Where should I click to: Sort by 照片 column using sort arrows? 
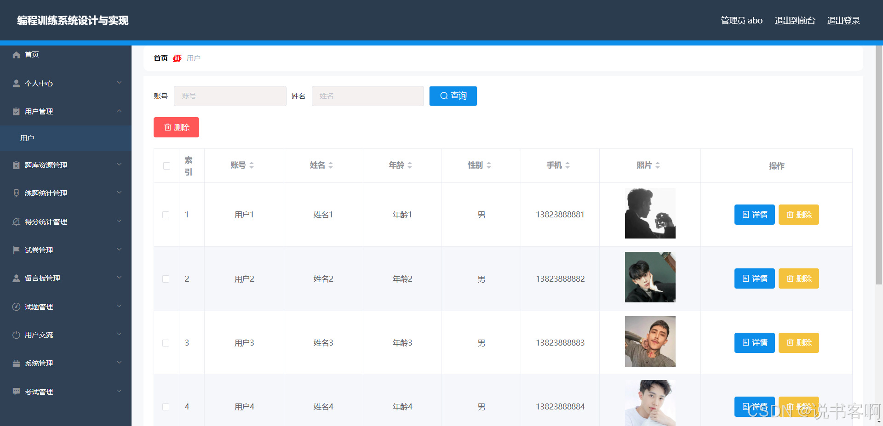658,165
